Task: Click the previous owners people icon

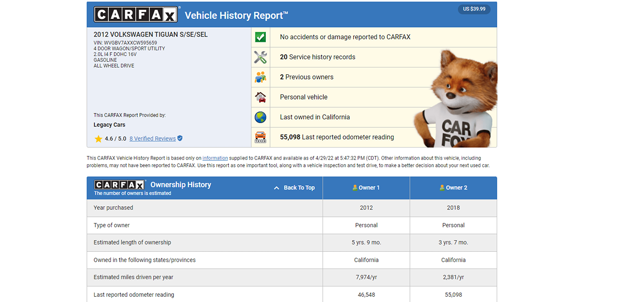Action: [x=260, y=77]
